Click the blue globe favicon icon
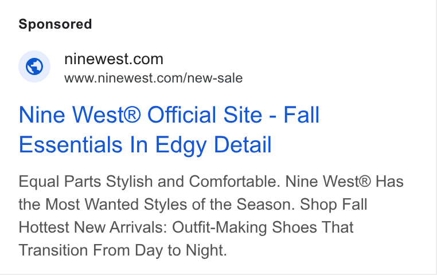The width and height of the screenshot is (437, 275). [34, 66]
